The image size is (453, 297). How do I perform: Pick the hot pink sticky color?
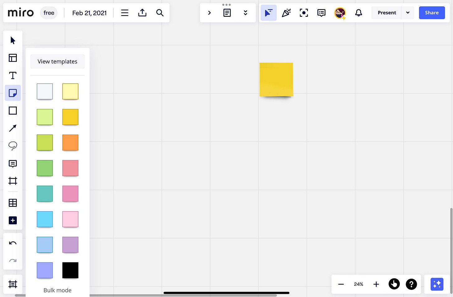click(x=70, y=194)
